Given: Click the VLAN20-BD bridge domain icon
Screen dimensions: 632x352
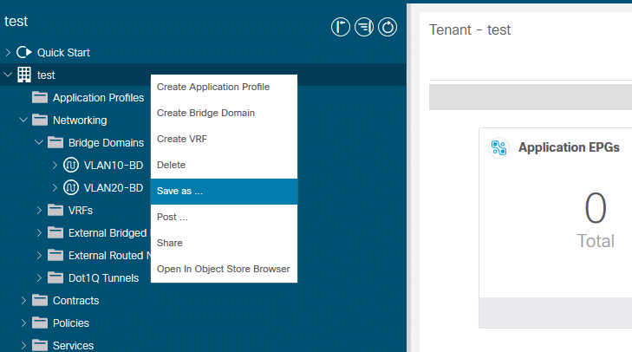Looking at the screenshot, I should [x=71, y=188].
